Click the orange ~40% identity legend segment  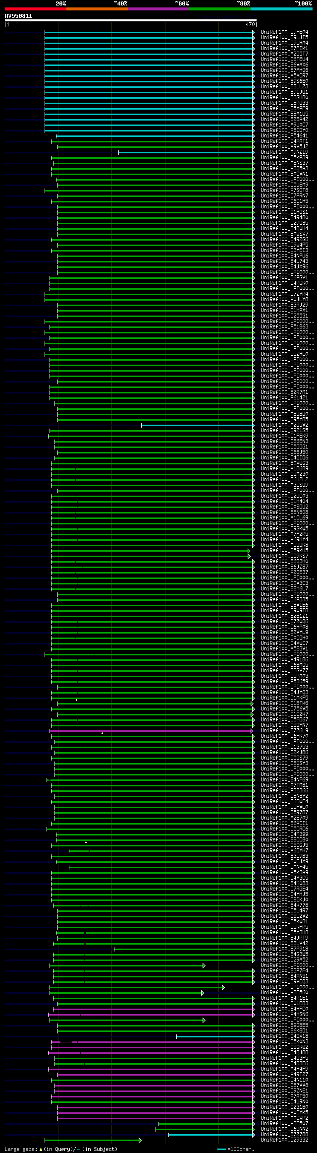tap(97, 8)
